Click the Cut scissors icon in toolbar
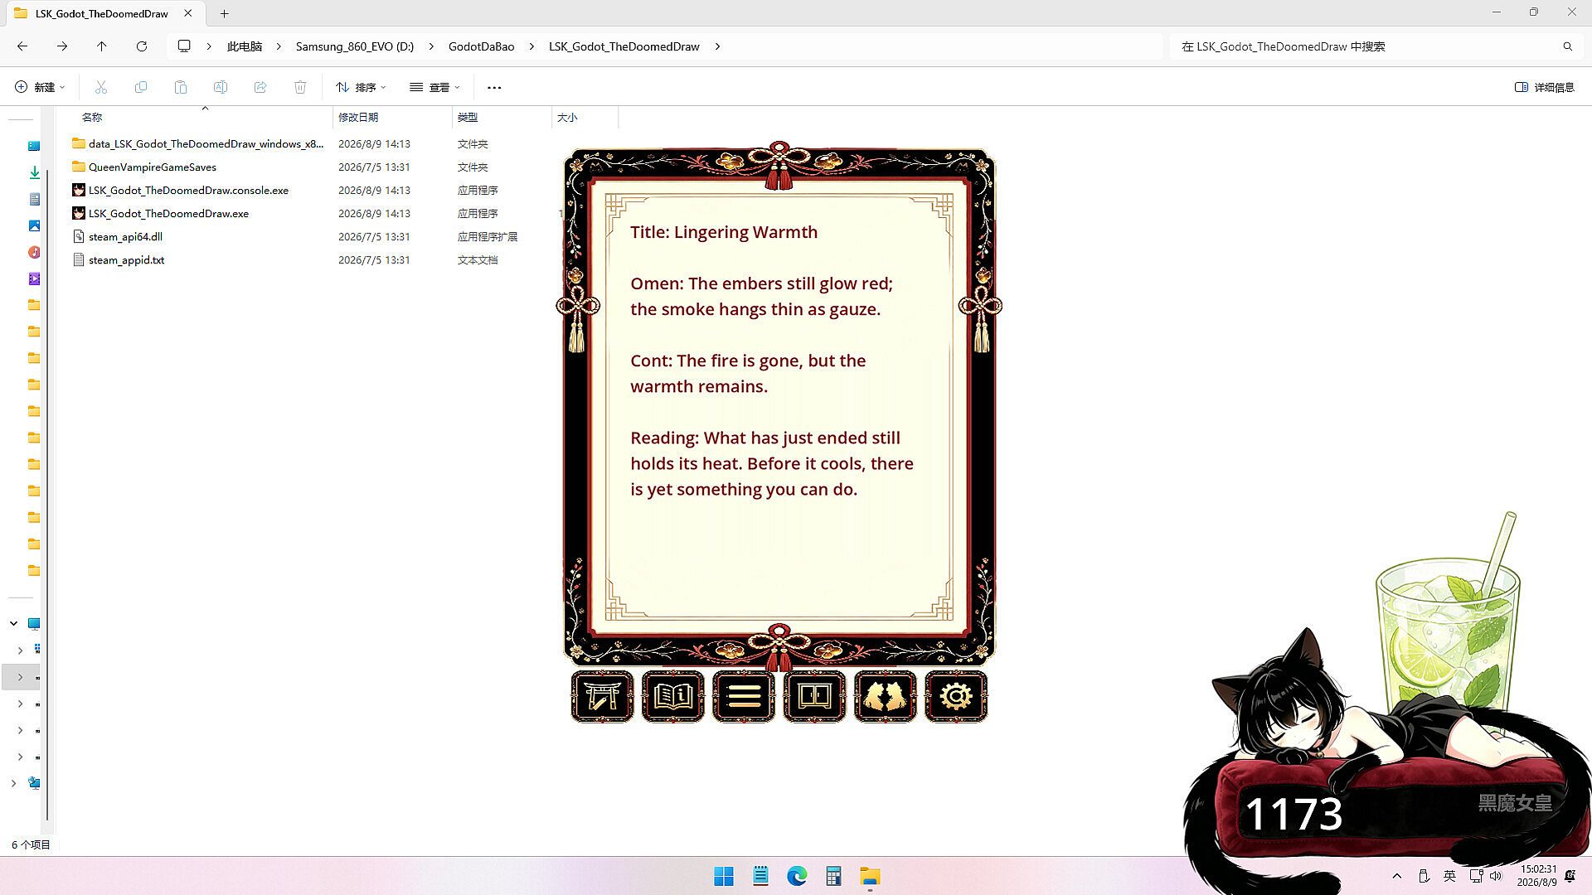Screen dimensions: 1592x895 (101, 87)
